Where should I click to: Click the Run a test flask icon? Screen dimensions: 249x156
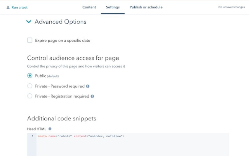pos(8,8)
